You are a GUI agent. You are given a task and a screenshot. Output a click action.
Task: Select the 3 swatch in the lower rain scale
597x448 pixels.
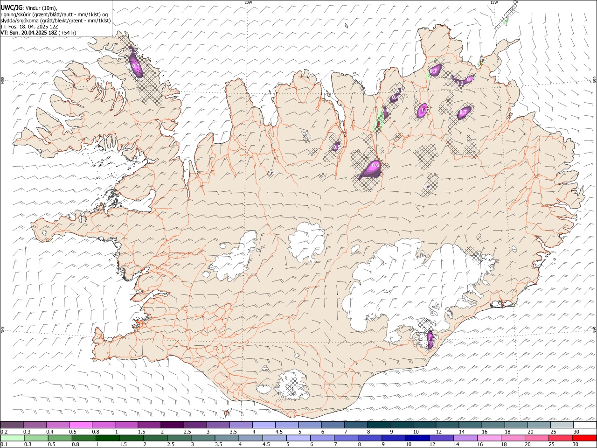click(203, 438)
